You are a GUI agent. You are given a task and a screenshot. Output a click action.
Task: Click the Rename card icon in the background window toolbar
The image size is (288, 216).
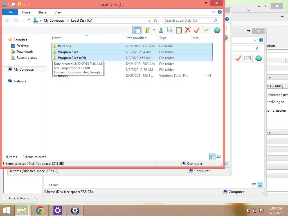coord(247,58)
